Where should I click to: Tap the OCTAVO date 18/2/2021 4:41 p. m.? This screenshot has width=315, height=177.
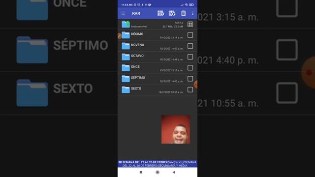pos(171,59)
